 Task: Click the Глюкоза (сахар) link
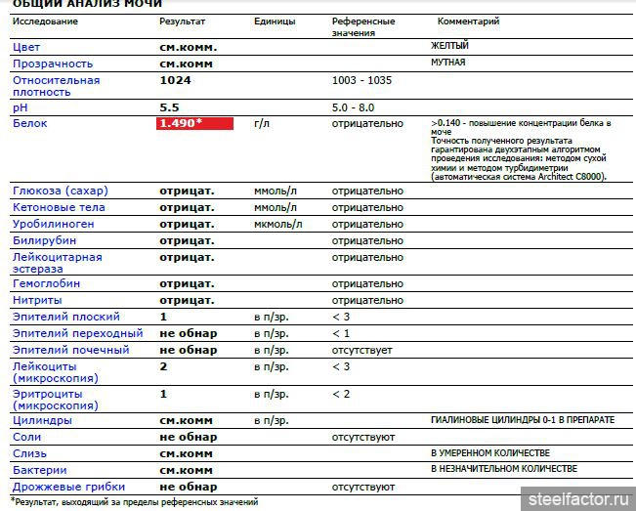[60, 191]
